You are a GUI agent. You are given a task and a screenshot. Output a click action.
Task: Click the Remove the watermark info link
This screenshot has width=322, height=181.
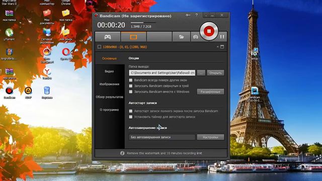(x=165, y=153)
